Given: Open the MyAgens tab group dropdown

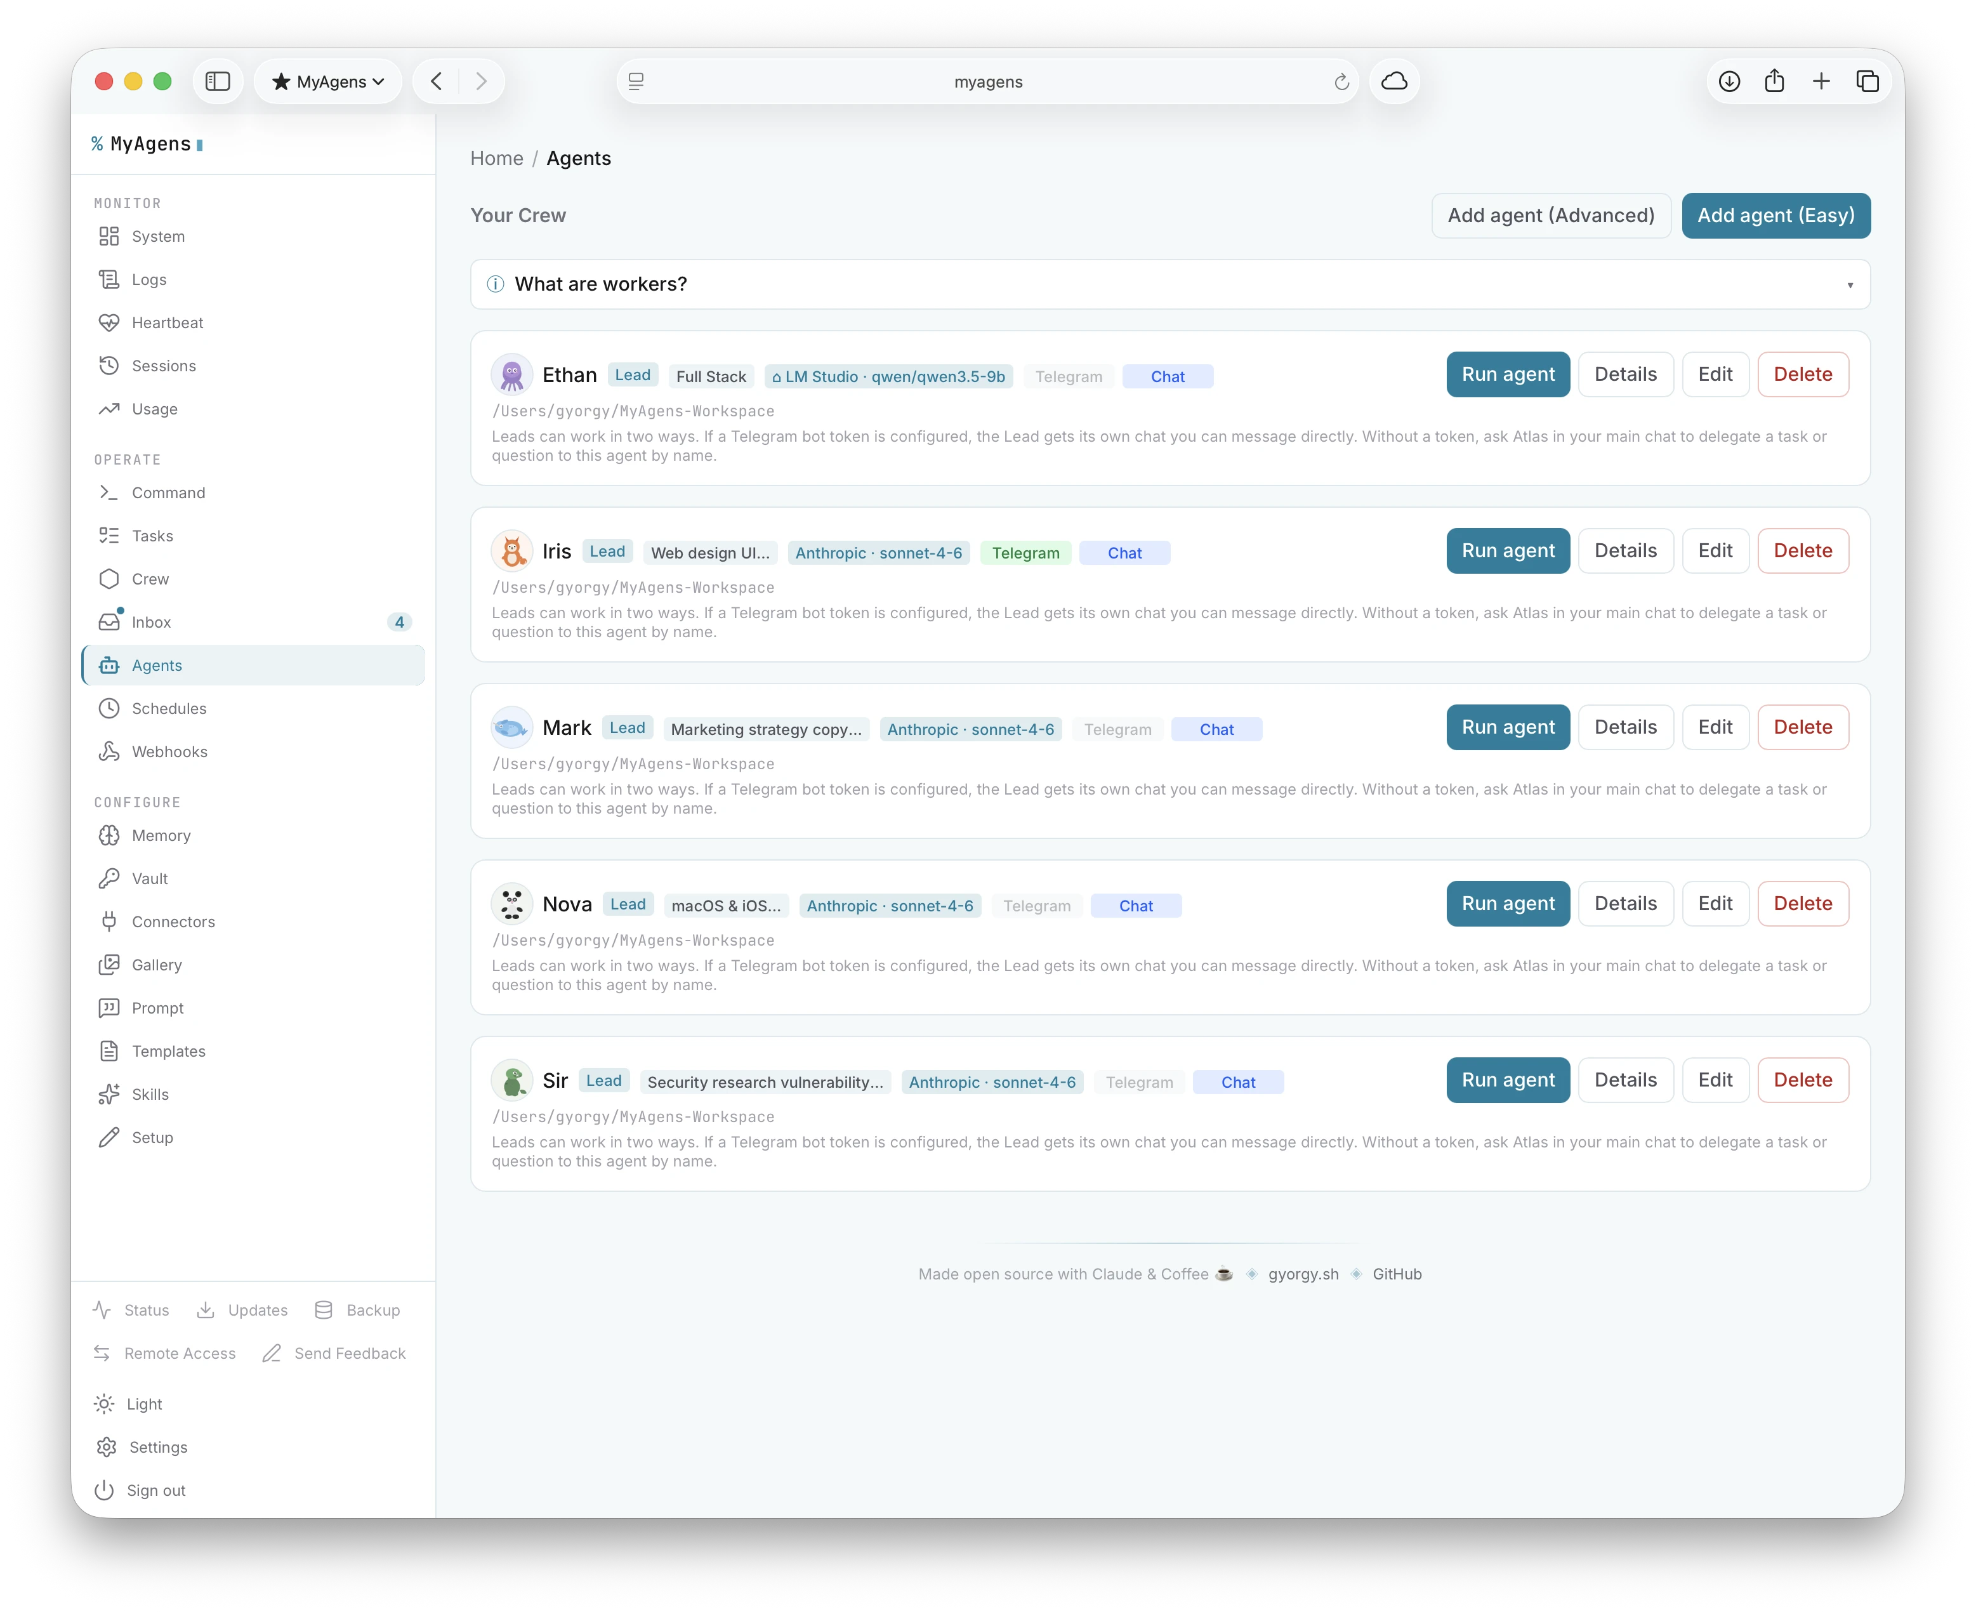Looking at the screenshot, I should pos(328,81).
